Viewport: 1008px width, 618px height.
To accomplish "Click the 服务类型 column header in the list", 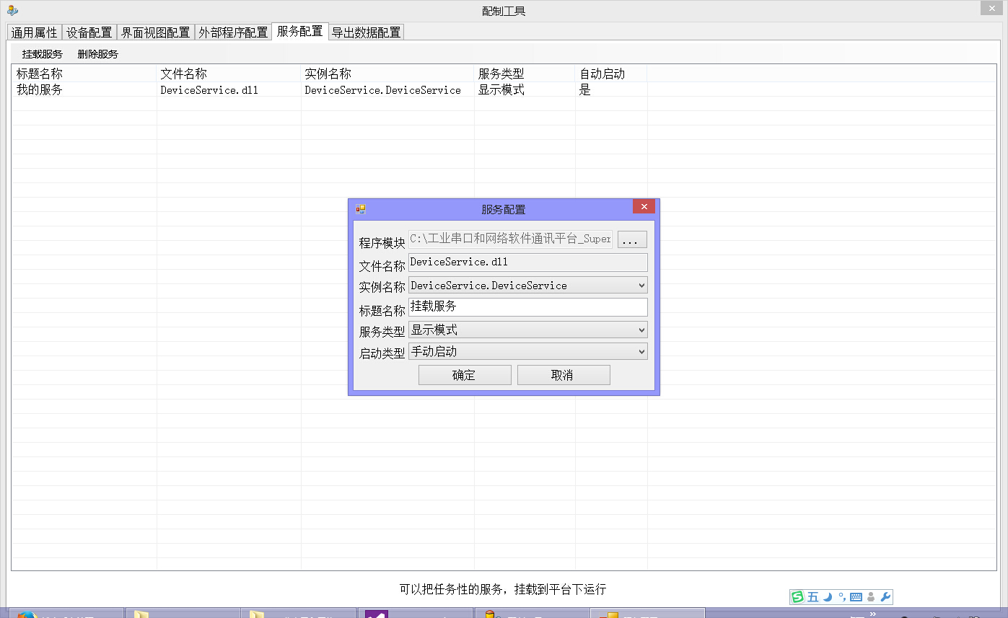I will point(525,74).
